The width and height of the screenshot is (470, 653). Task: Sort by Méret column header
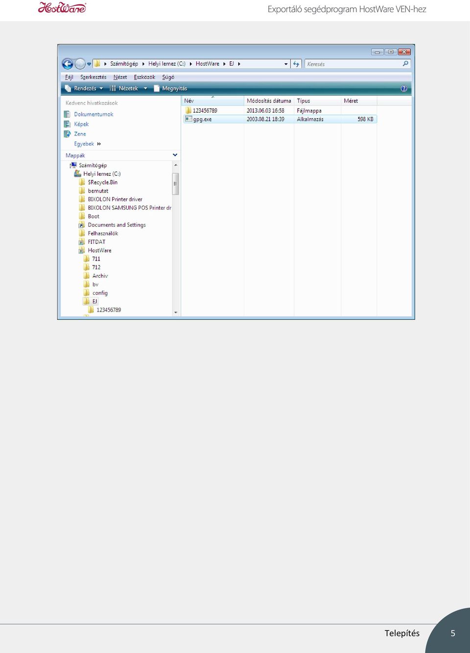[359, 100]
